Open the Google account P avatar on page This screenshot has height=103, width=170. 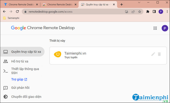165,28
